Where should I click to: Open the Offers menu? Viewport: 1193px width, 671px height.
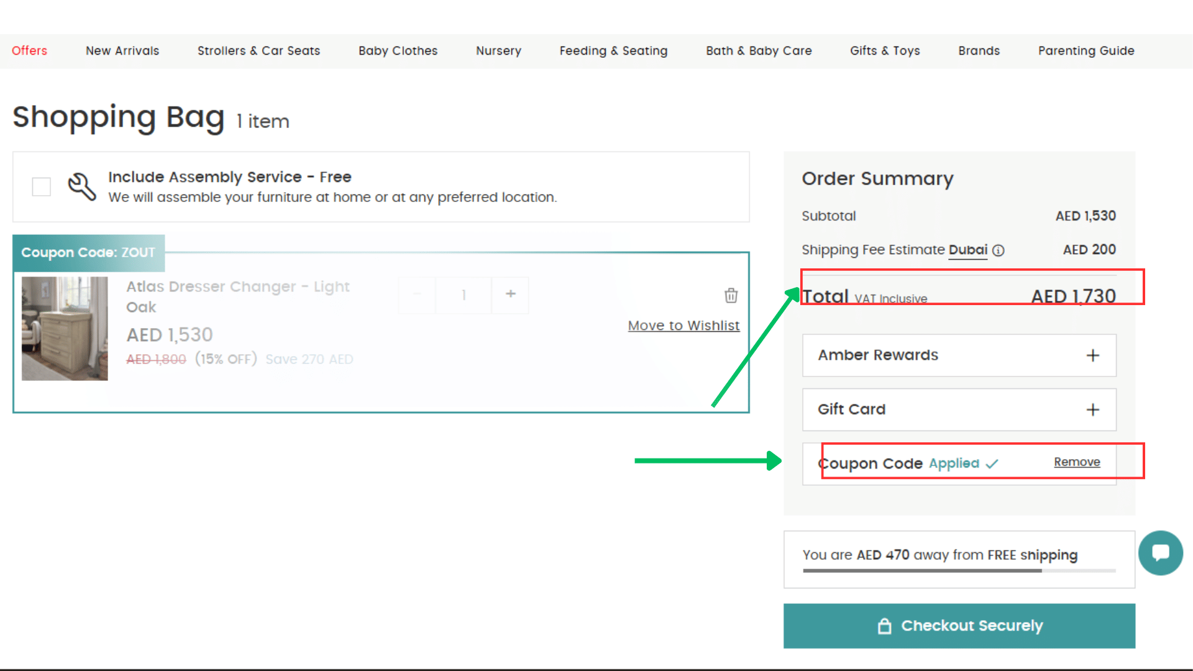pyautogui.click(x=29, y=51)
